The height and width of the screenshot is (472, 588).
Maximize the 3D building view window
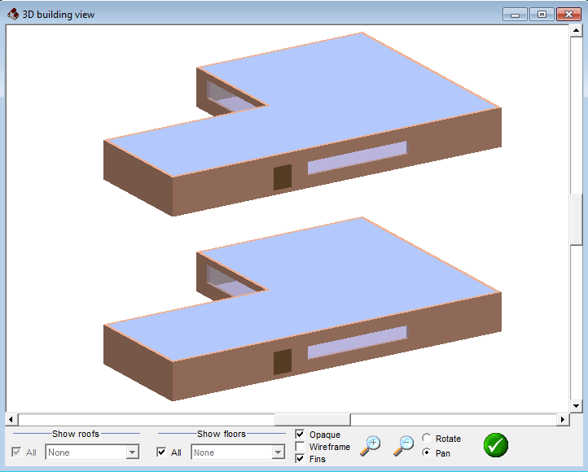[542, 15]
